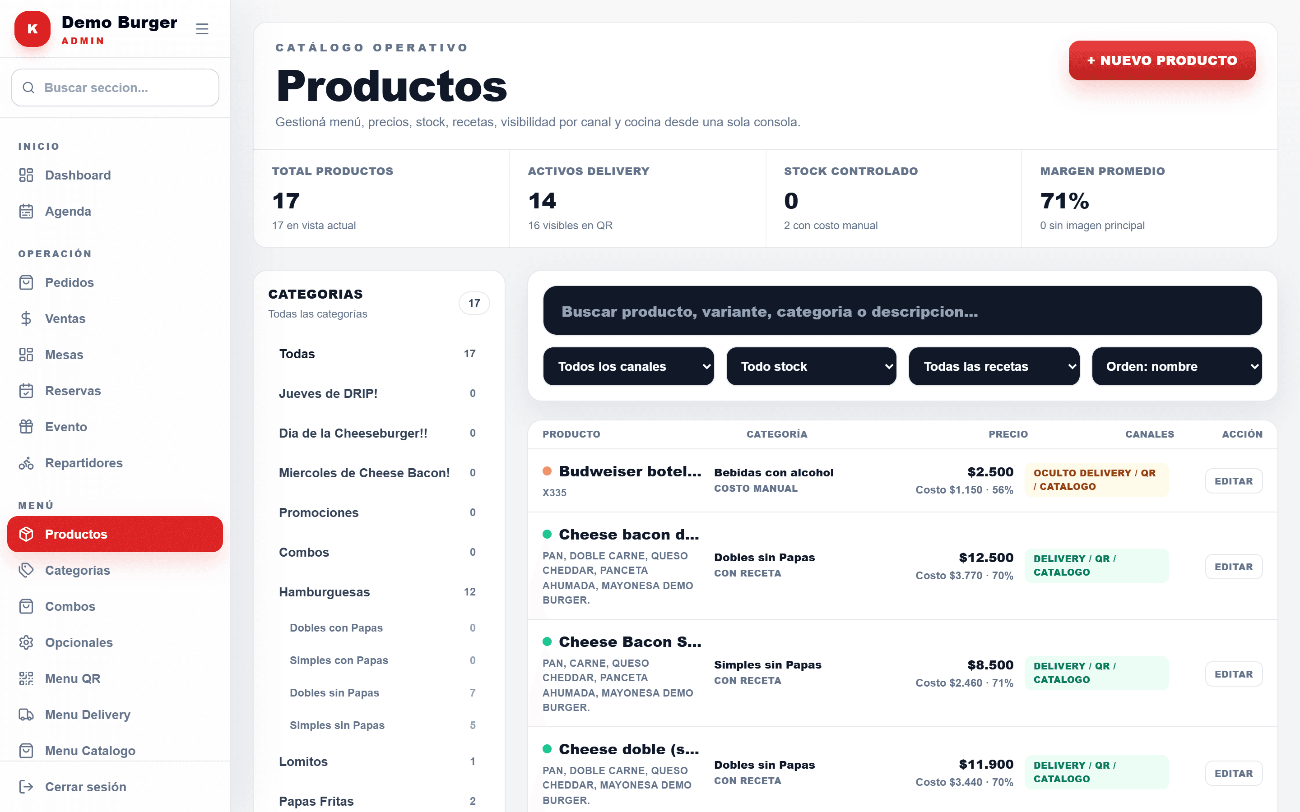Open the Todo stock dropdown
Screen dimensions: 1300x812
point(811,366)
